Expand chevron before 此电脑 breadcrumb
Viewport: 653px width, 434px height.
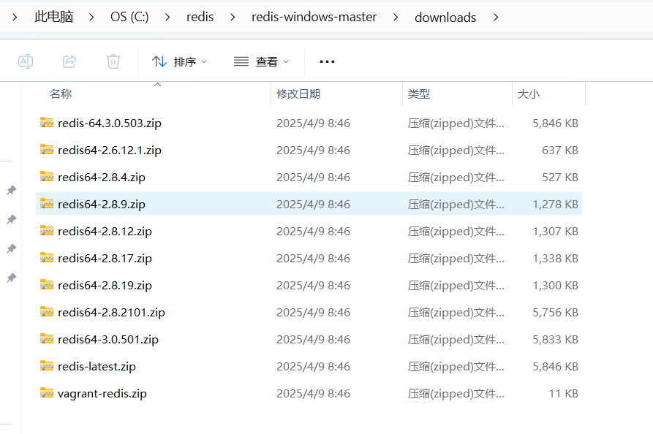pyautogui.click(x=15, y=17)
